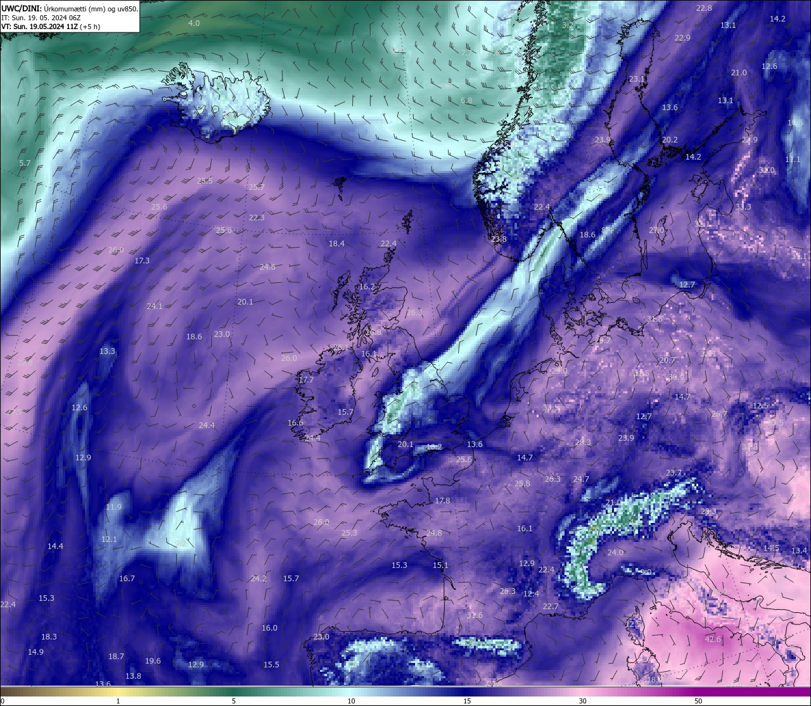Click the 22.9 value at the top right
Viewport: 811px width, 706px height.
click(682, 37)
